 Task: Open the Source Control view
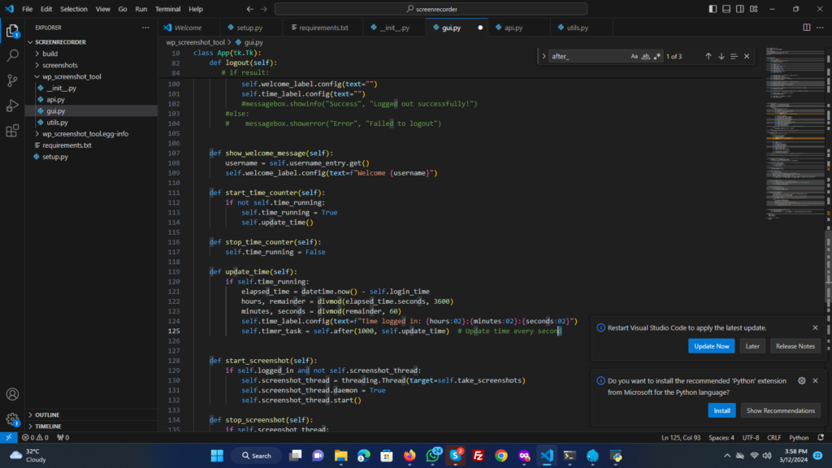12,80
